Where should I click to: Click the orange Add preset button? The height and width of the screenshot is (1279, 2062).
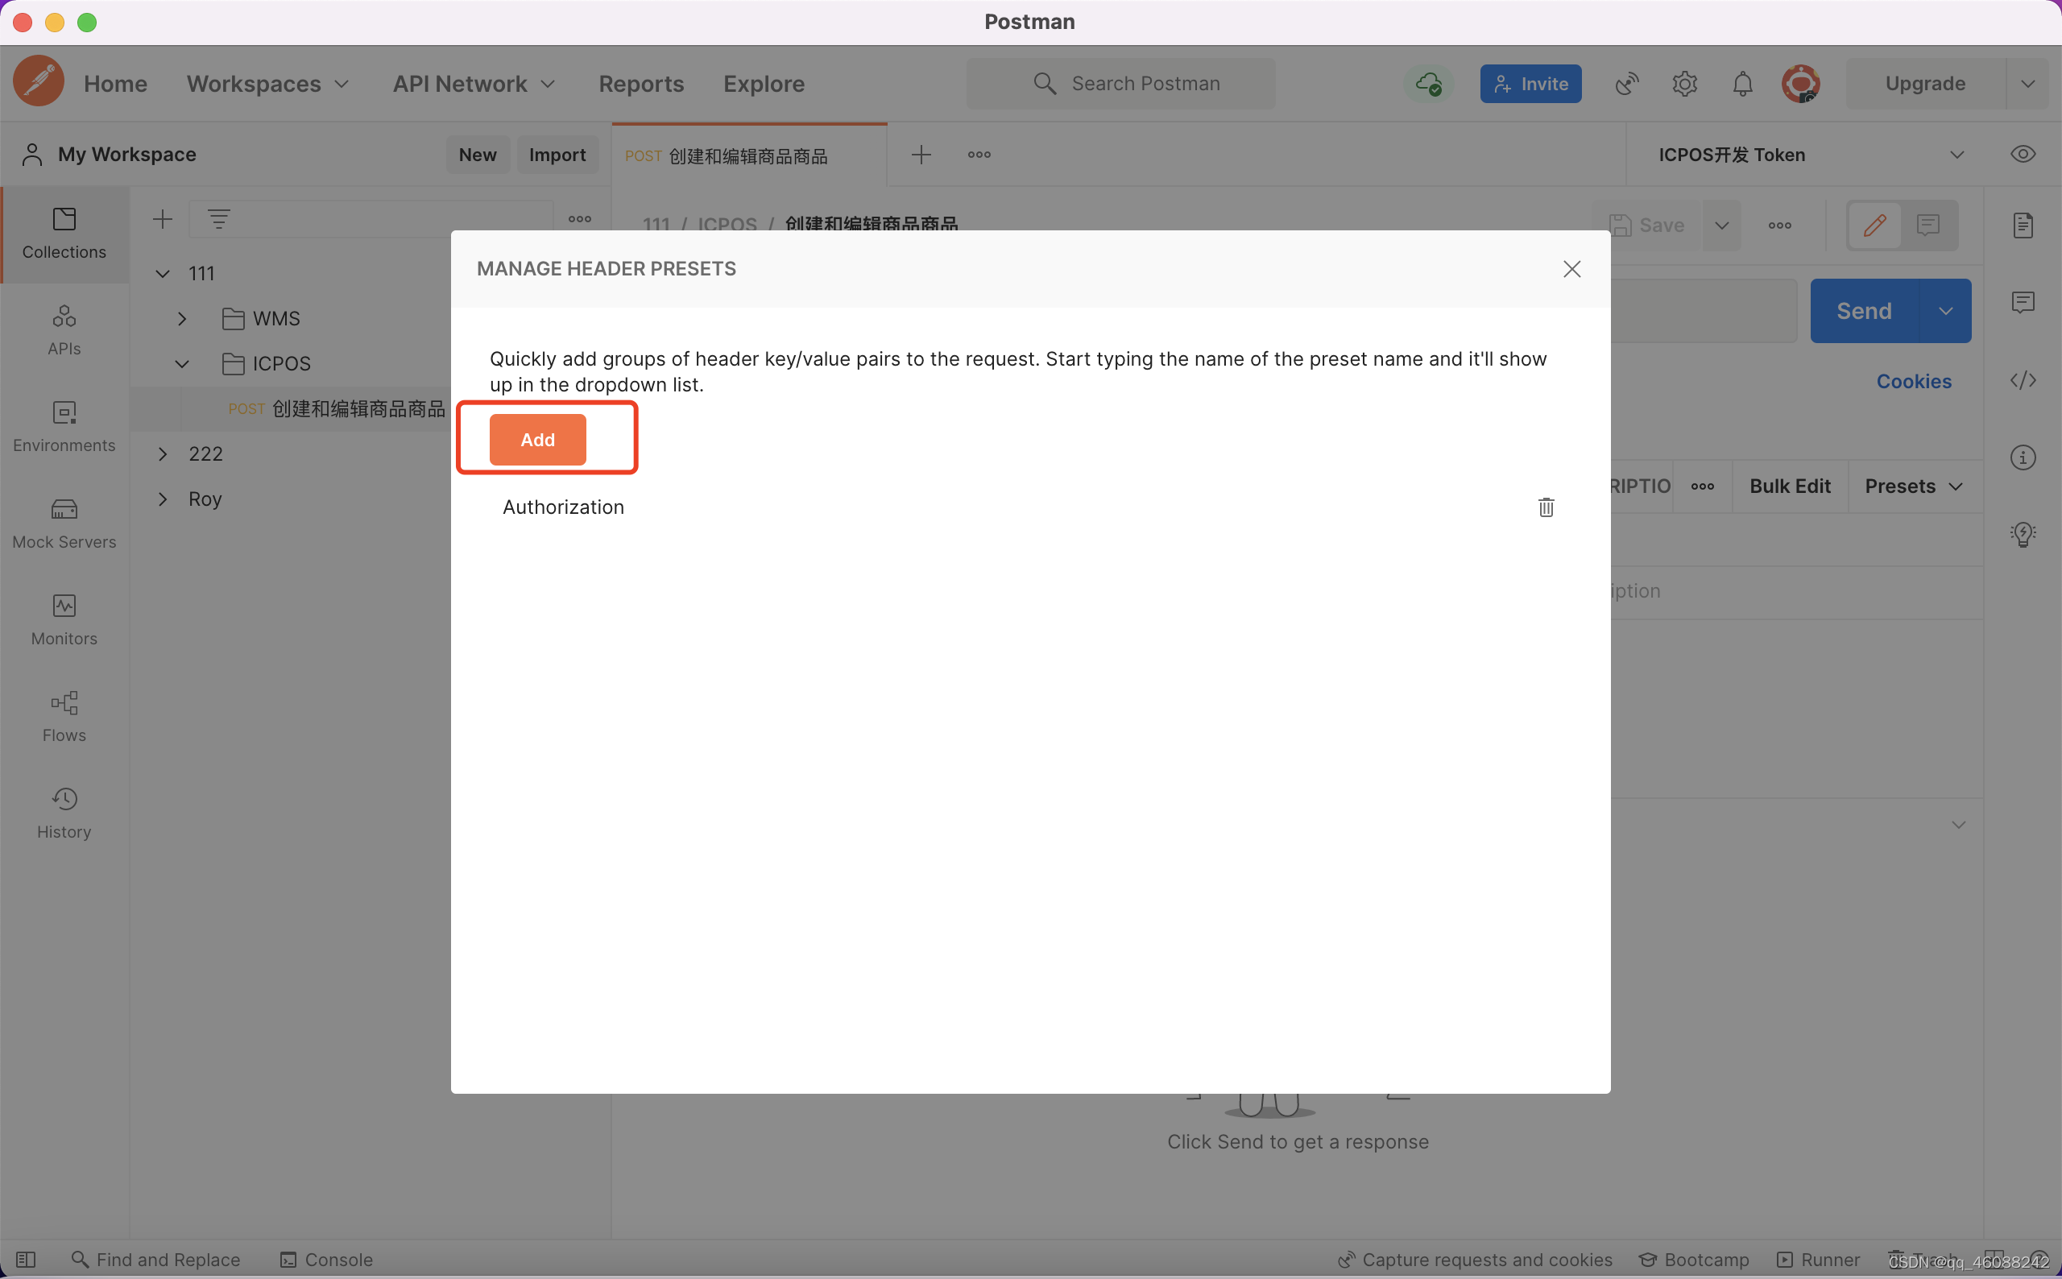coord(537,439)
